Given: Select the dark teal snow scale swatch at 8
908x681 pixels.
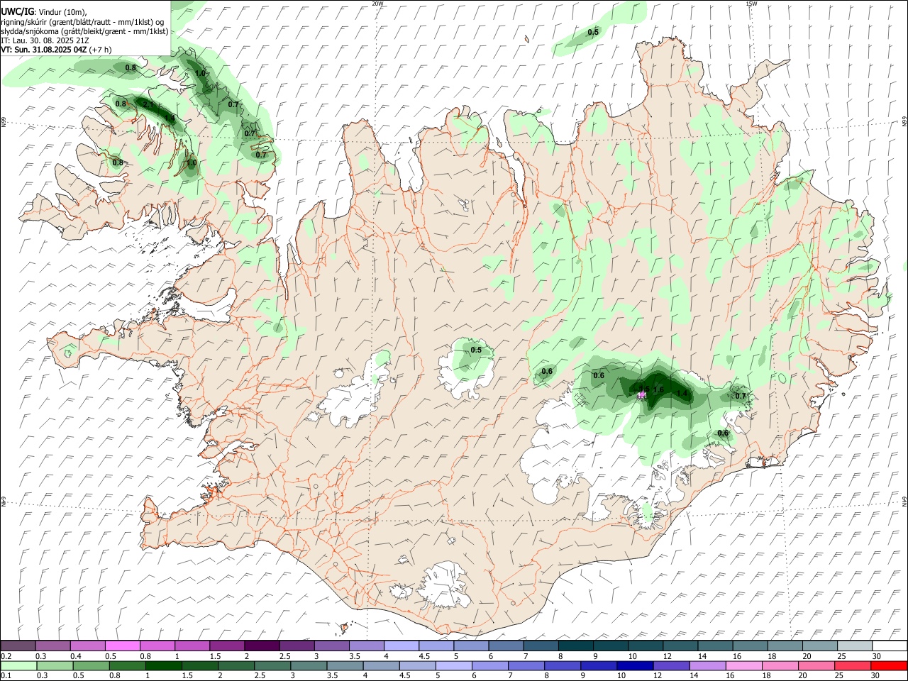Looking at the screenshot, I should coord(576,646).
